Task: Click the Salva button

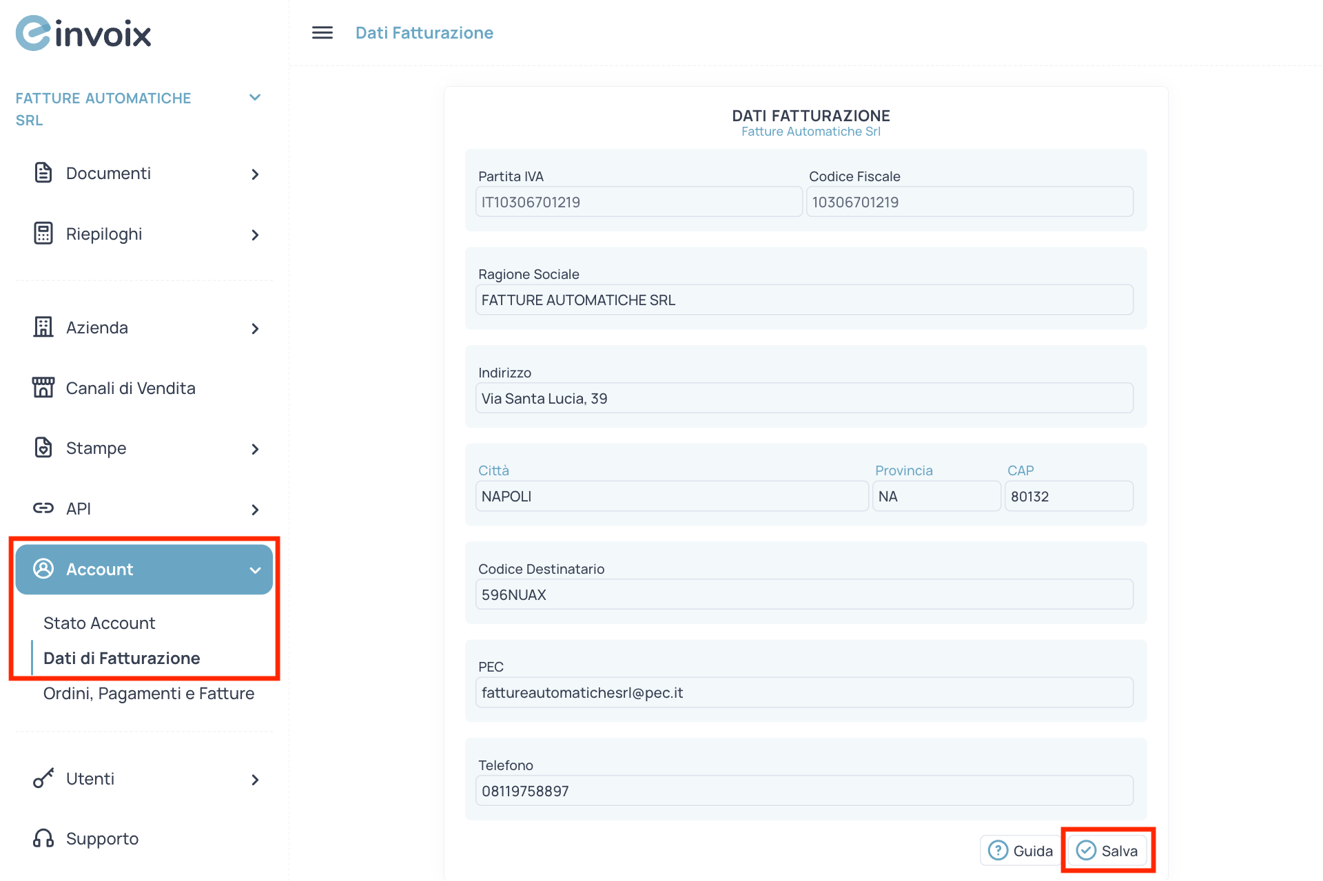Action: 1107,851
